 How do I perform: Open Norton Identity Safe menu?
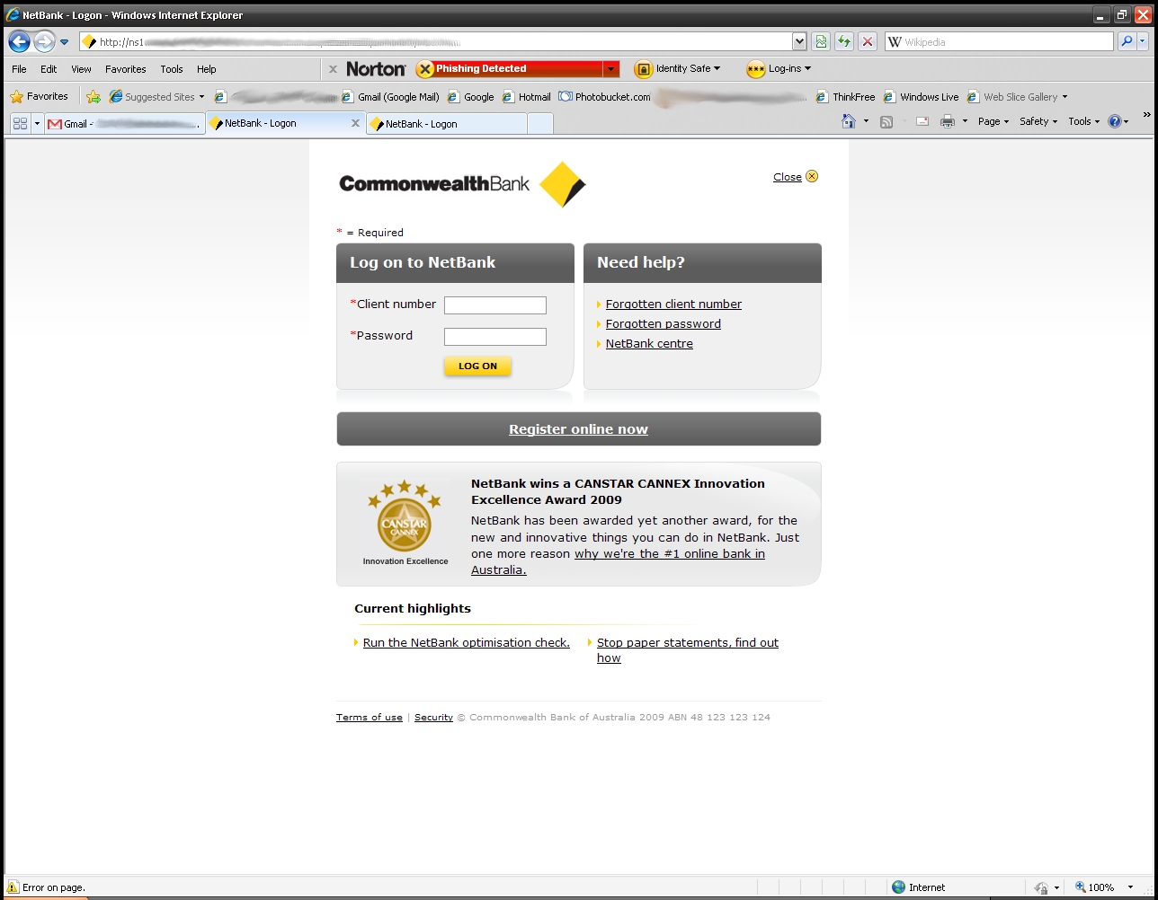(677, 69)
